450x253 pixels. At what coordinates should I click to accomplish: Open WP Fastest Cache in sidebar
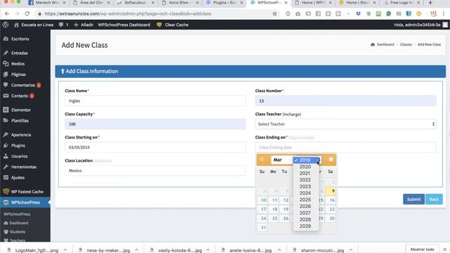point(27,192)
